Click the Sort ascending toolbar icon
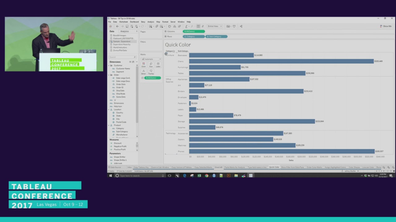The height and width of the screenshot is (222, 396). [x=174, y=26]
